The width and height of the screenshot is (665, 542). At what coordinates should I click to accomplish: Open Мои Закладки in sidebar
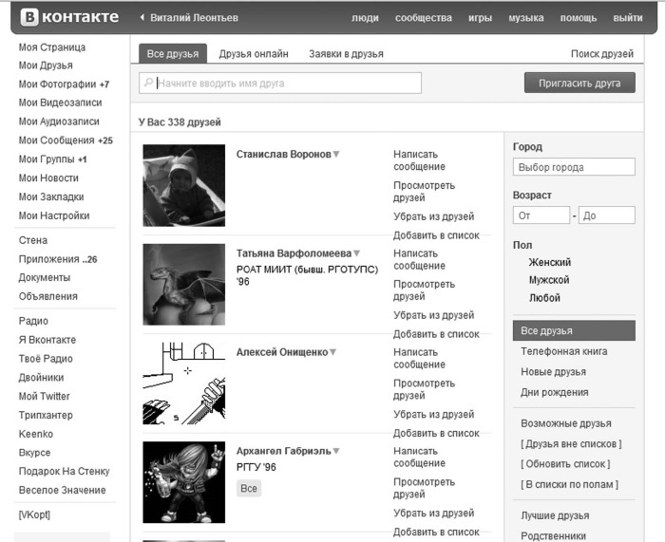tap(51, 196)
